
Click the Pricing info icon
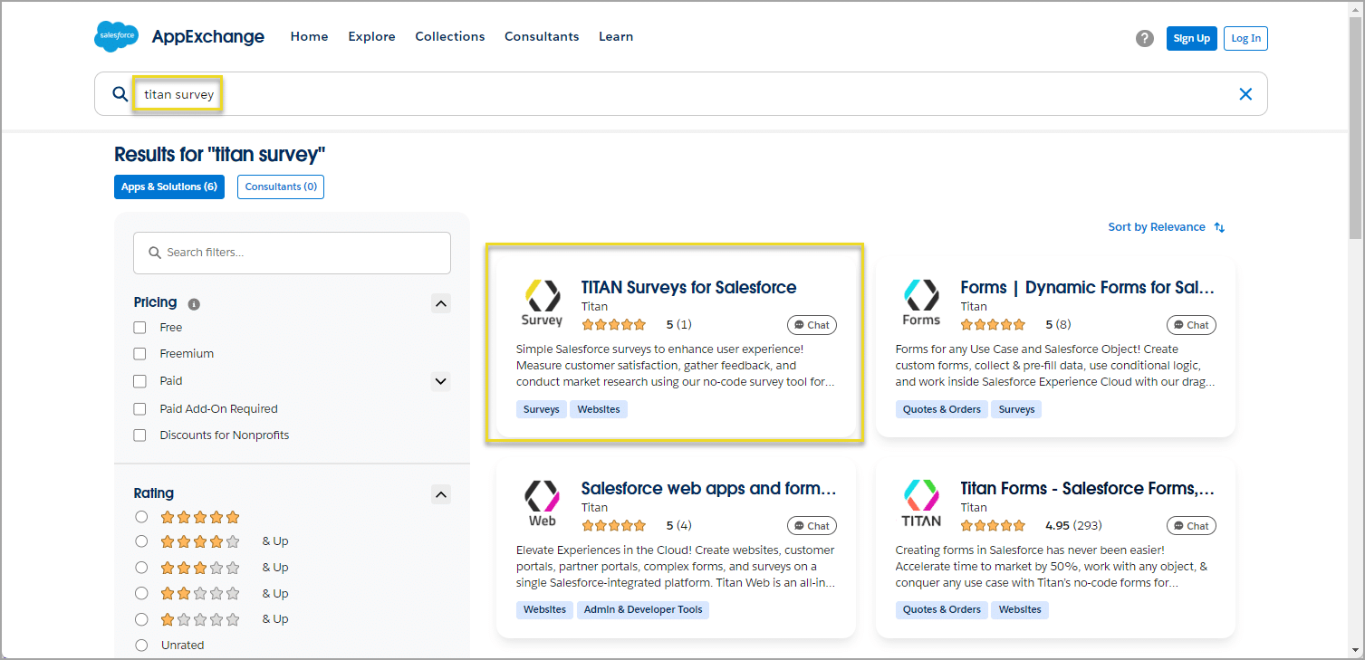tap(192, 303)
